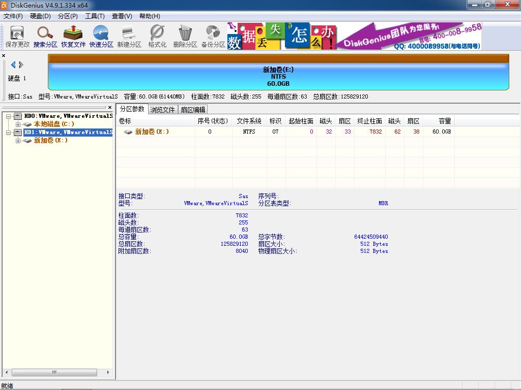Collapse the HD0 disk tree node
Viewport: 521px width, 390px height.
tap(9, 116)
